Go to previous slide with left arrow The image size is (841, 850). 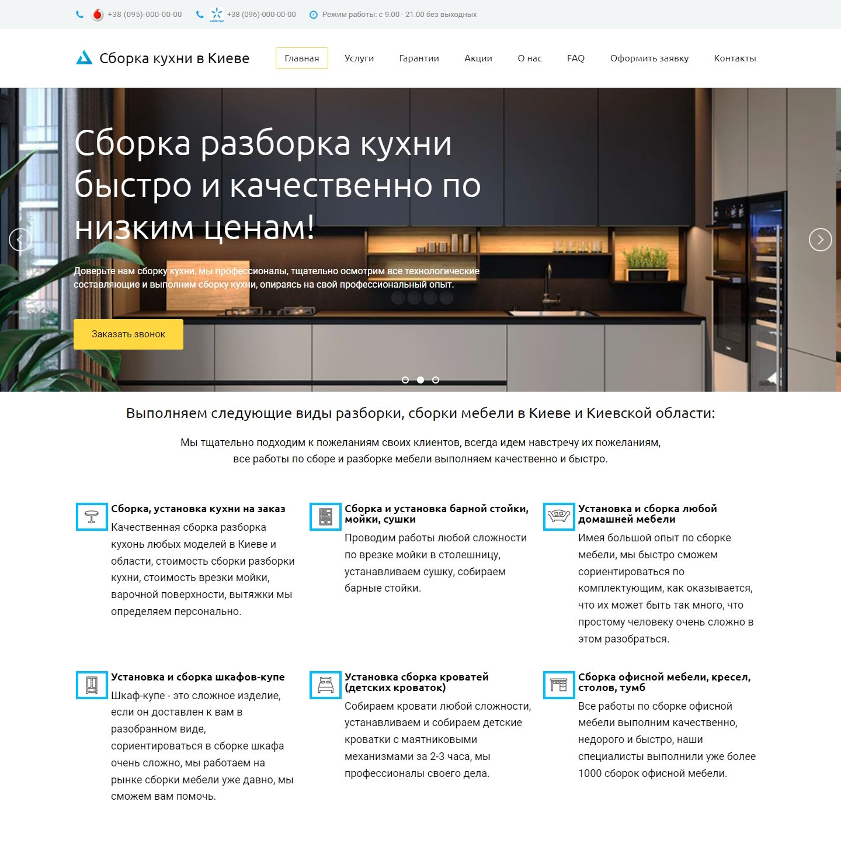(20, 240)
